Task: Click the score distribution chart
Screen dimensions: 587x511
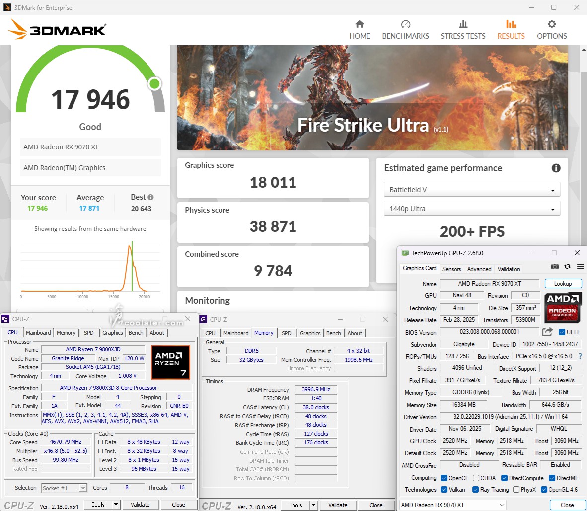Action: [84, 268]
